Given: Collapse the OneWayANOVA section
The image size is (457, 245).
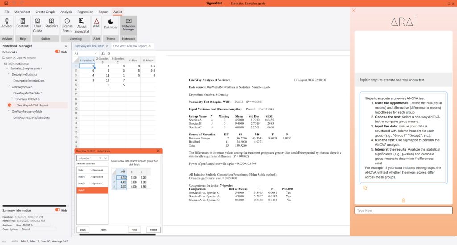Looking at the screenshot, I should (x=9, y=86).
